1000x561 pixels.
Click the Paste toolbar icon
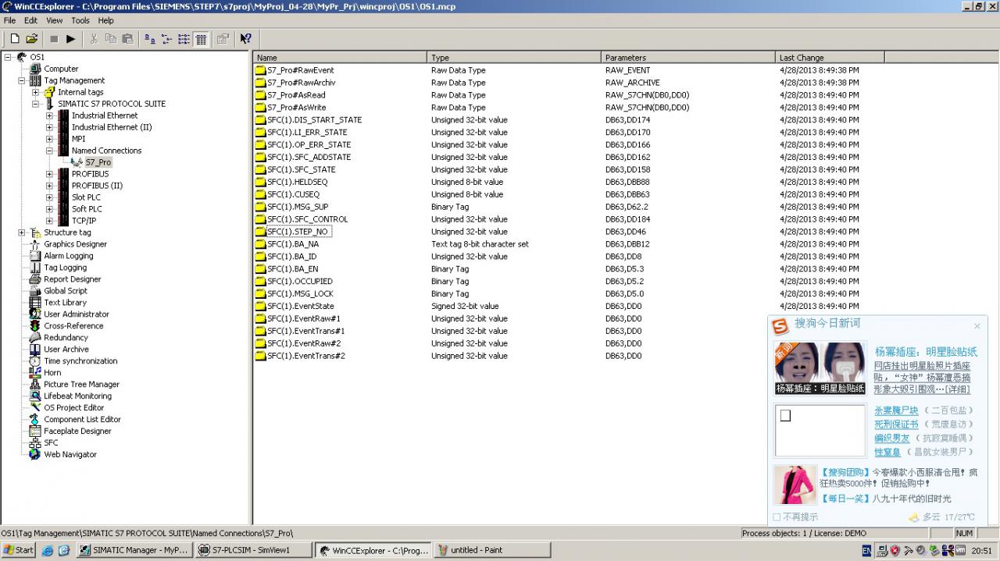pyautogui.click(x=127, y=39)
